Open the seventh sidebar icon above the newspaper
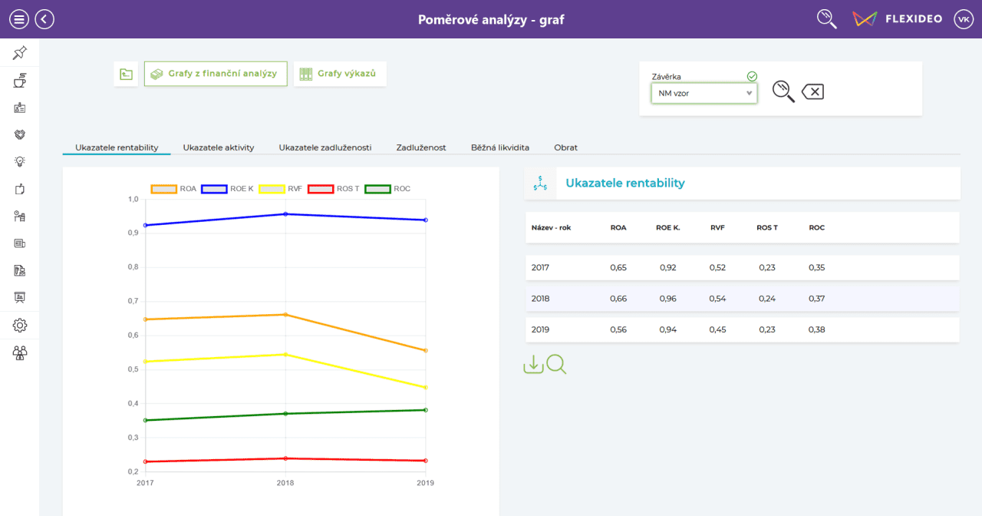Image resolution: width=982 pixels, height=516 pixels. [x=20, y=216]
